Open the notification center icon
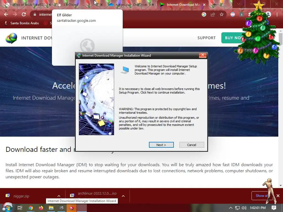 click(x=274, y=208)
